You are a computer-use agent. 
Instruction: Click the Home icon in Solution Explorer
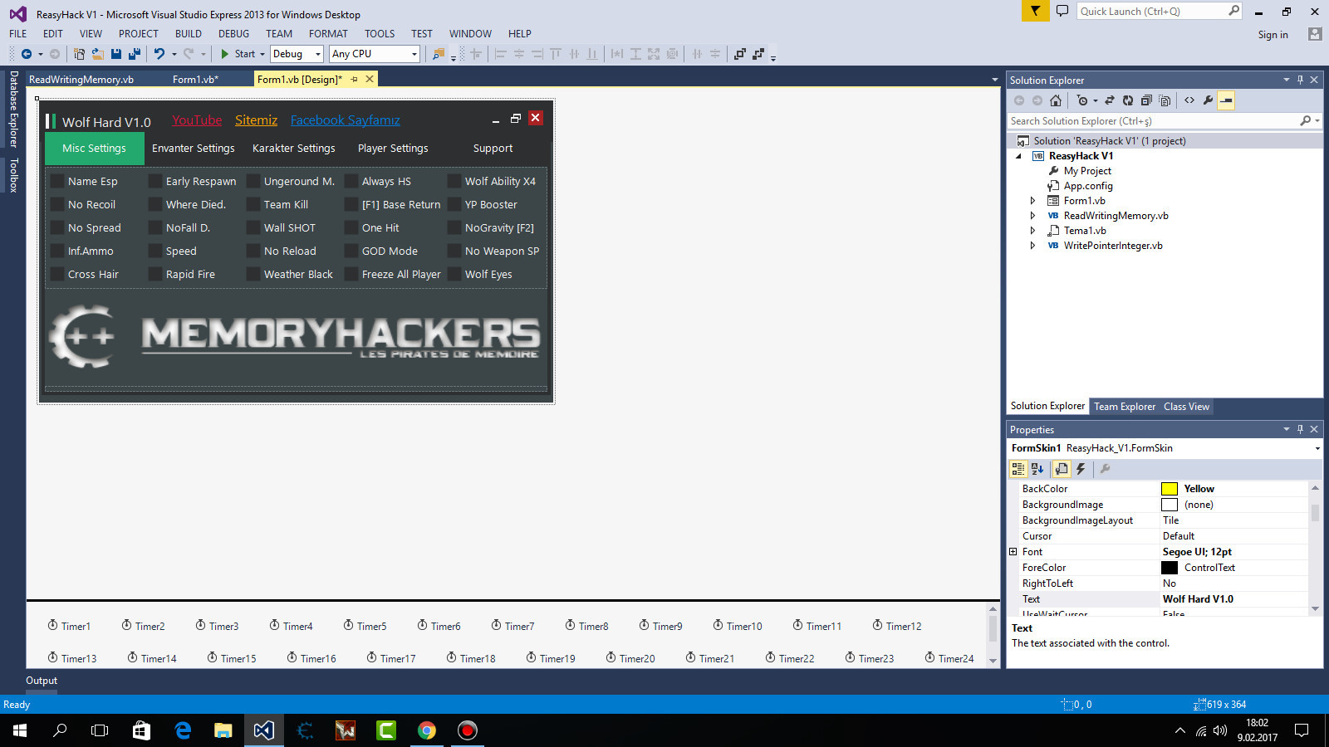[1056, 100]
